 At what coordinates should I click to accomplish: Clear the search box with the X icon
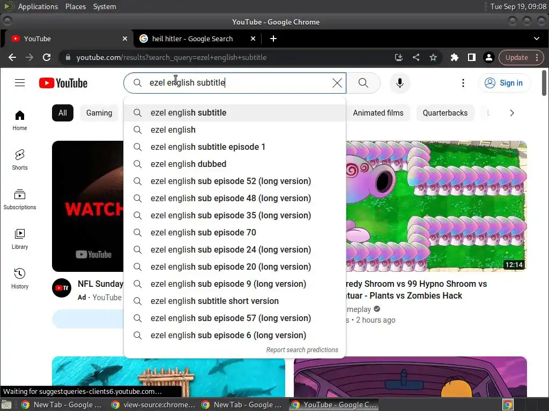coord(337,83)
